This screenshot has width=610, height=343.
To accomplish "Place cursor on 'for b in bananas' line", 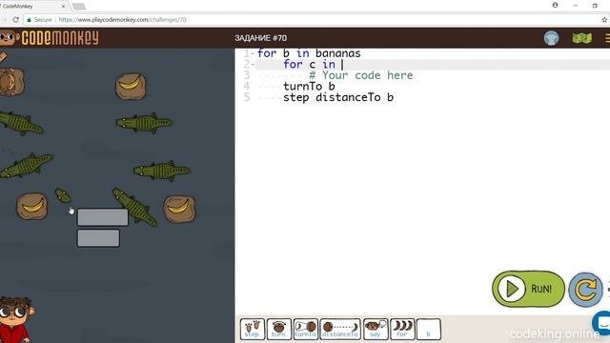I will [309, 53].
